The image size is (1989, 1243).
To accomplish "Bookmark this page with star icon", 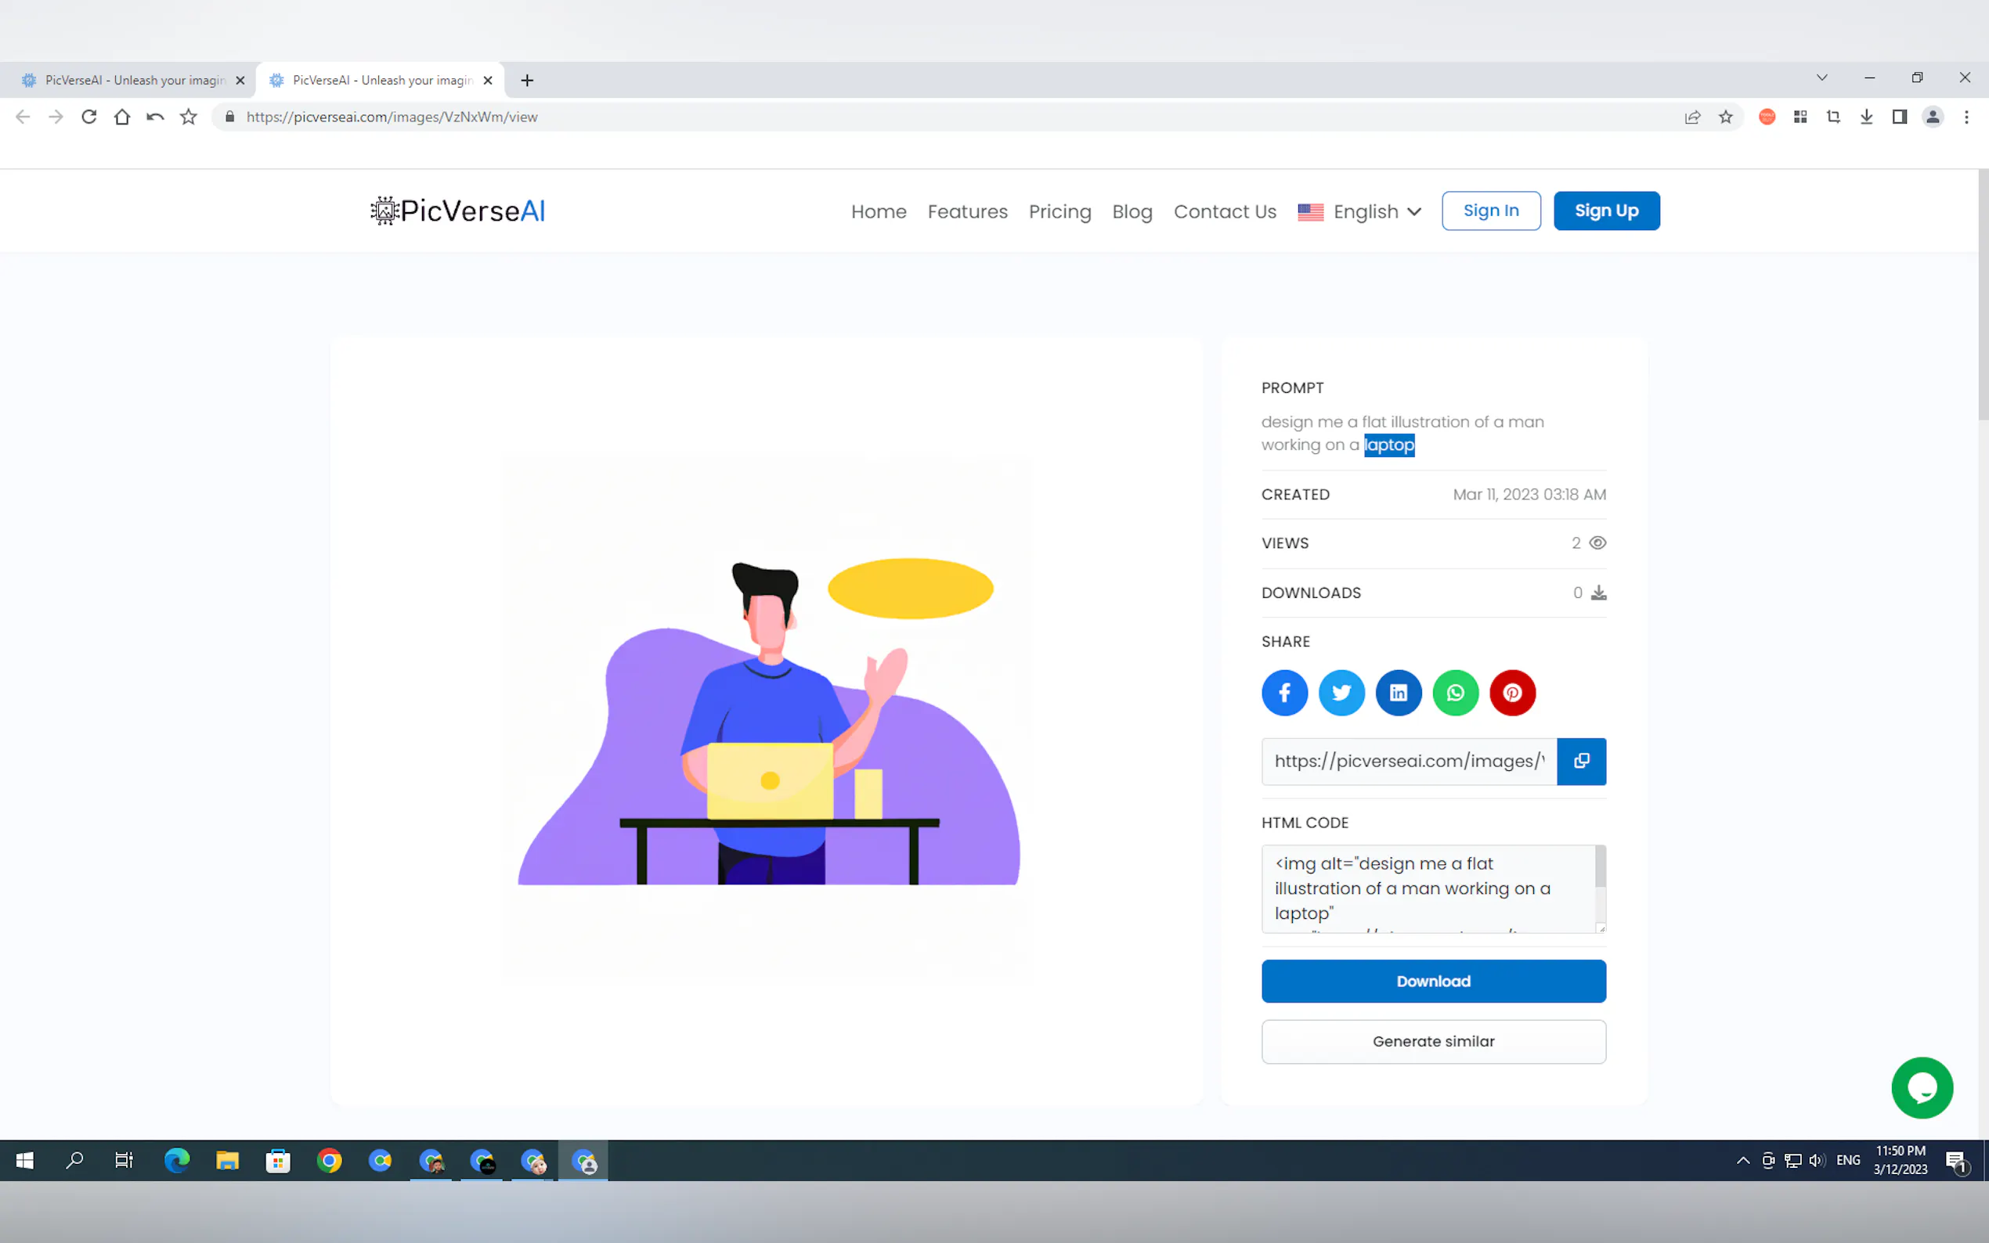I will 1725,117.
